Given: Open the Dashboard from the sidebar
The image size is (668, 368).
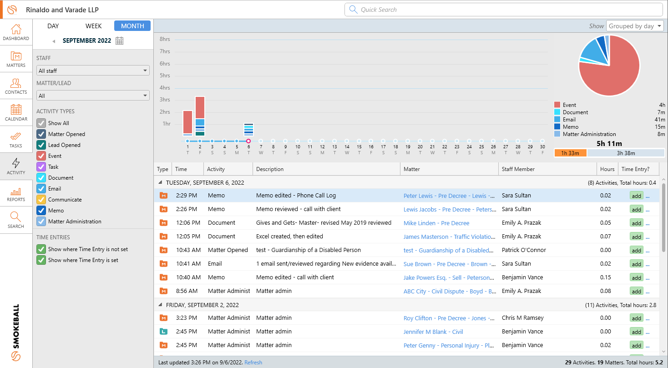Looking at the screenshot, I should (x=16, y=32).
